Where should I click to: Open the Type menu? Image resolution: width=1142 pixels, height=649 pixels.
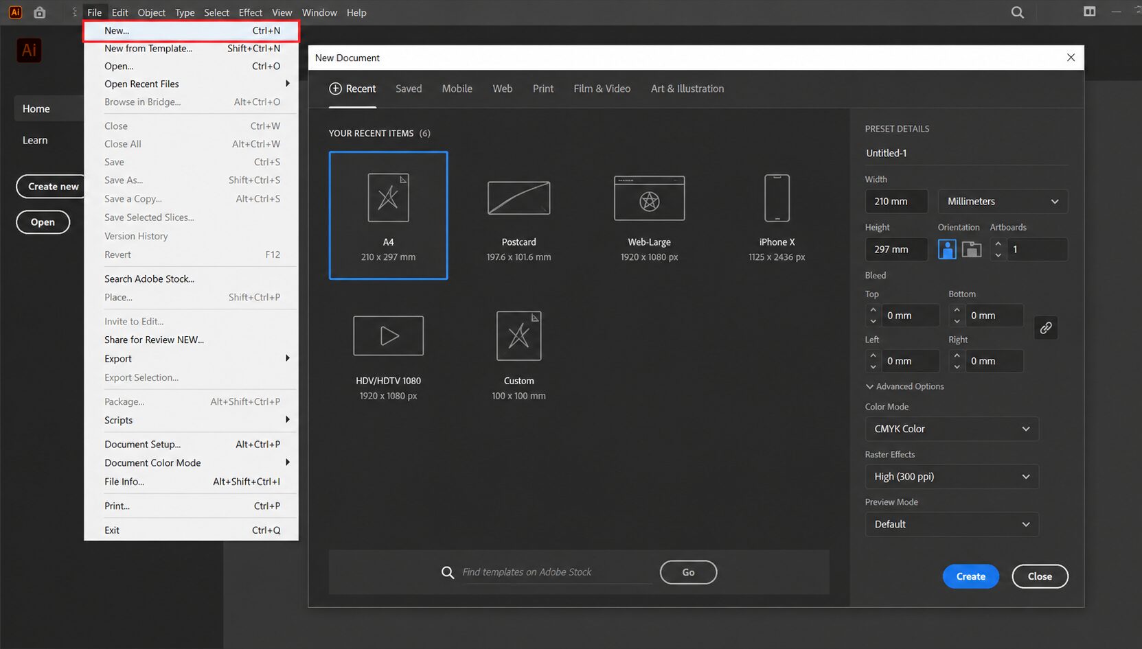click(185, 12)
